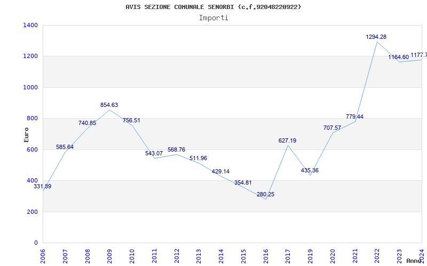Select the 429.14 data label
Viewport: 427px width, 266px height.
[x=220, y=171]
